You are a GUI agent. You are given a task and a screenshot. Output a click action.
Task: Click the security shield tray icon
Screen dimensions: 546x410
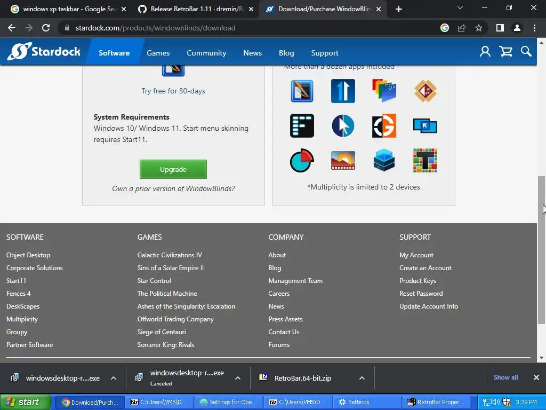pyautogui.click(x=507, y=402)
